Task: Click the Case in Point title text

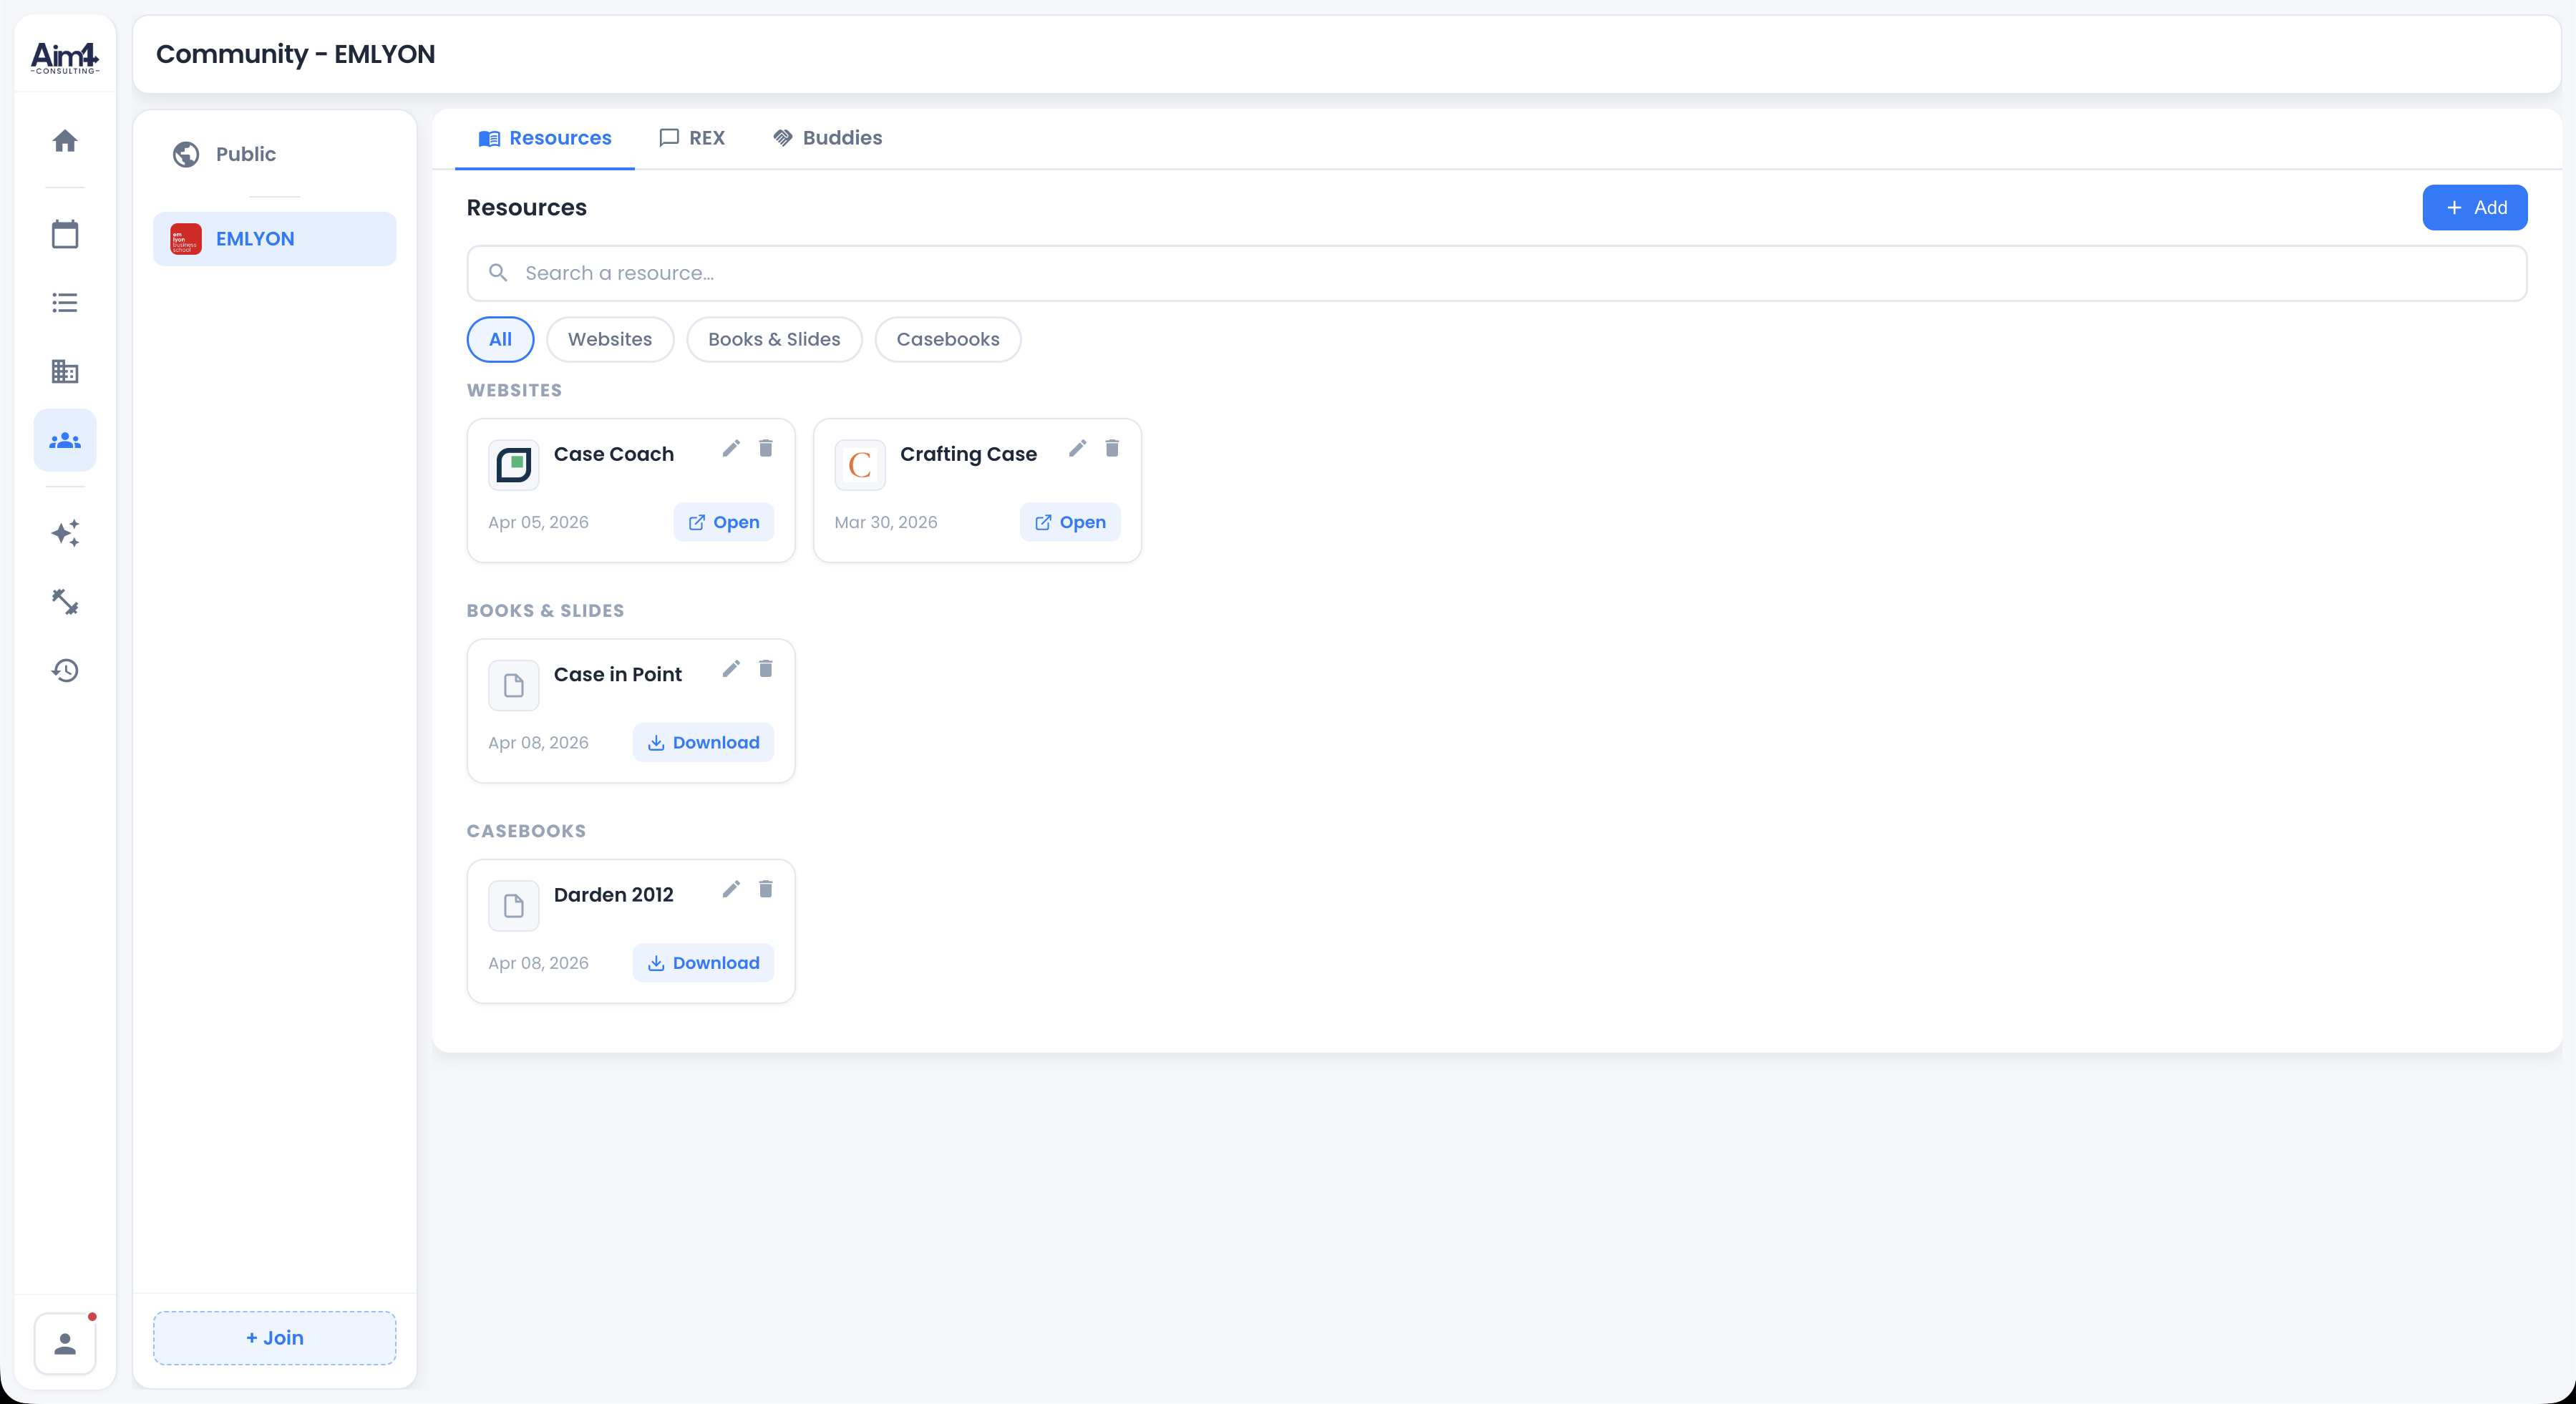Action: (x=618, y=675)
